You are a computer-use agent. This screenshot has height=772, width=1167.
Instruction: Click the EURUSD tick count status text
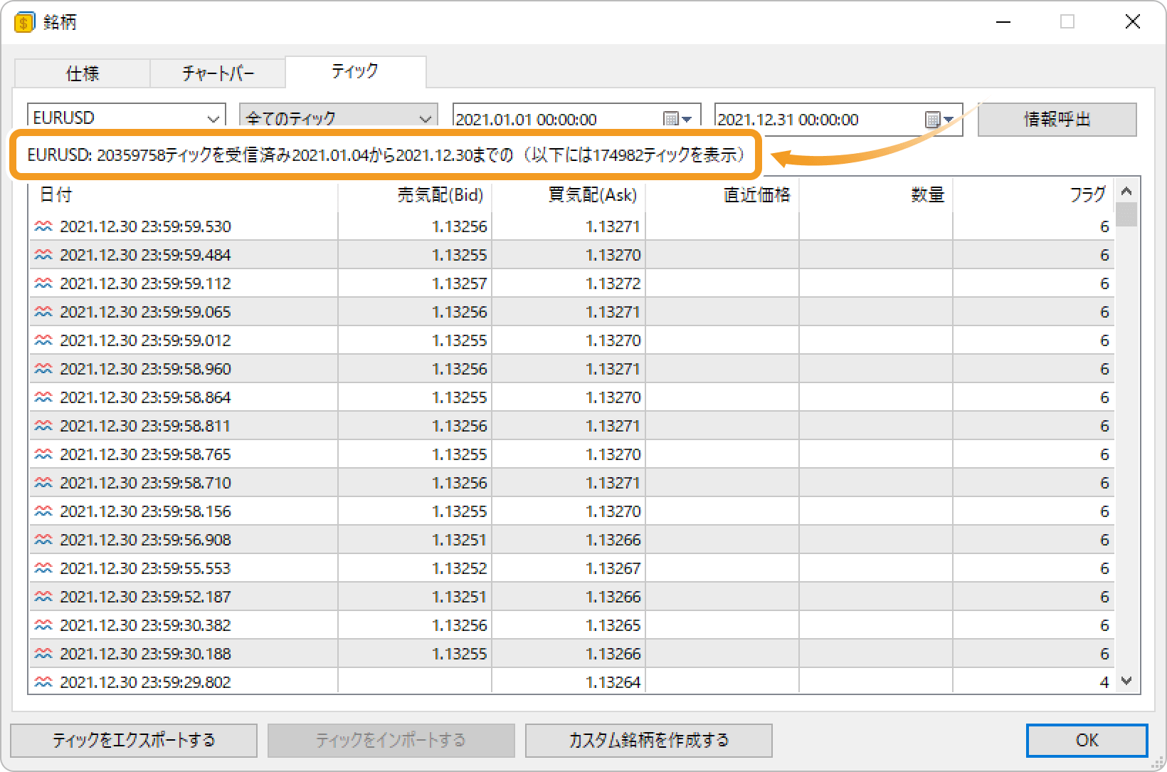(x=386, y=155)
